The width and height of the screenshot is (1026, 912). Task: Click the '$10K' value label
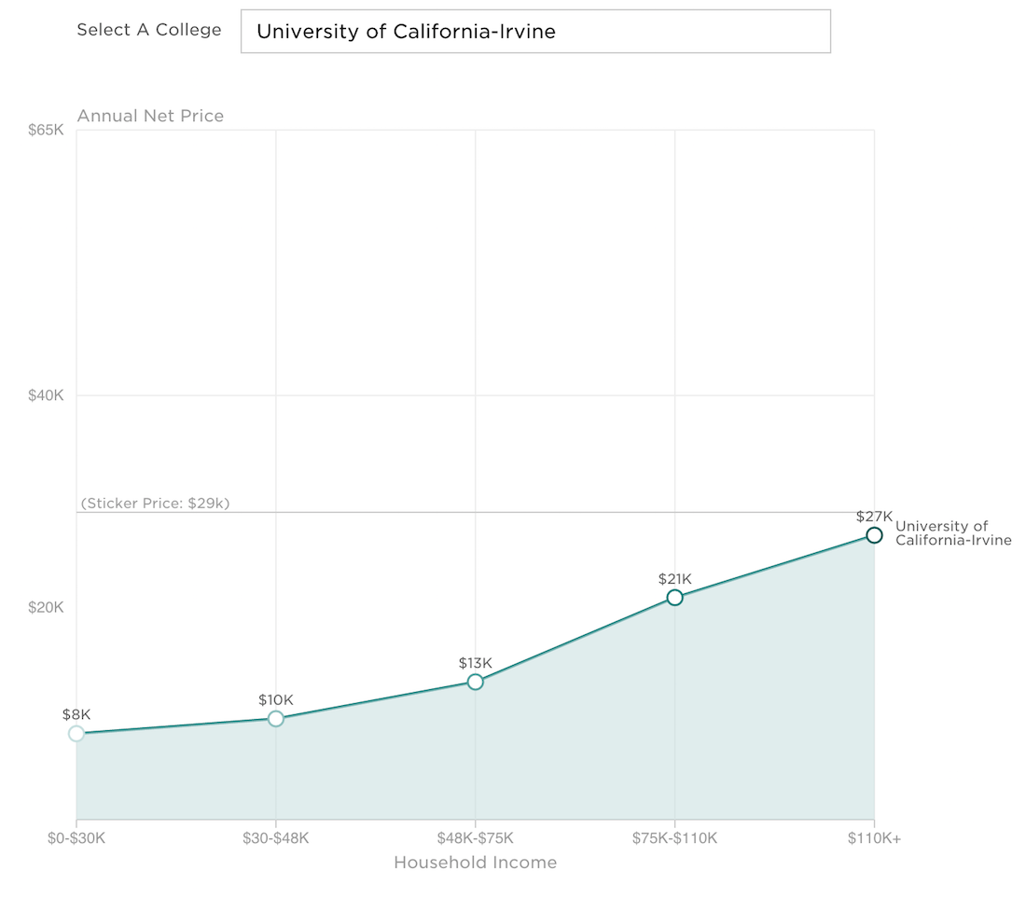tap(276, 700)
